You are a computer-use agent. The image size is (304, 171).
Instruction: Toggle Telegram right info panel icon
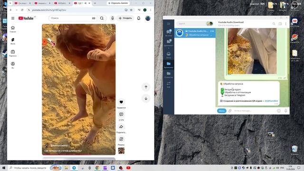click(280, 24)
